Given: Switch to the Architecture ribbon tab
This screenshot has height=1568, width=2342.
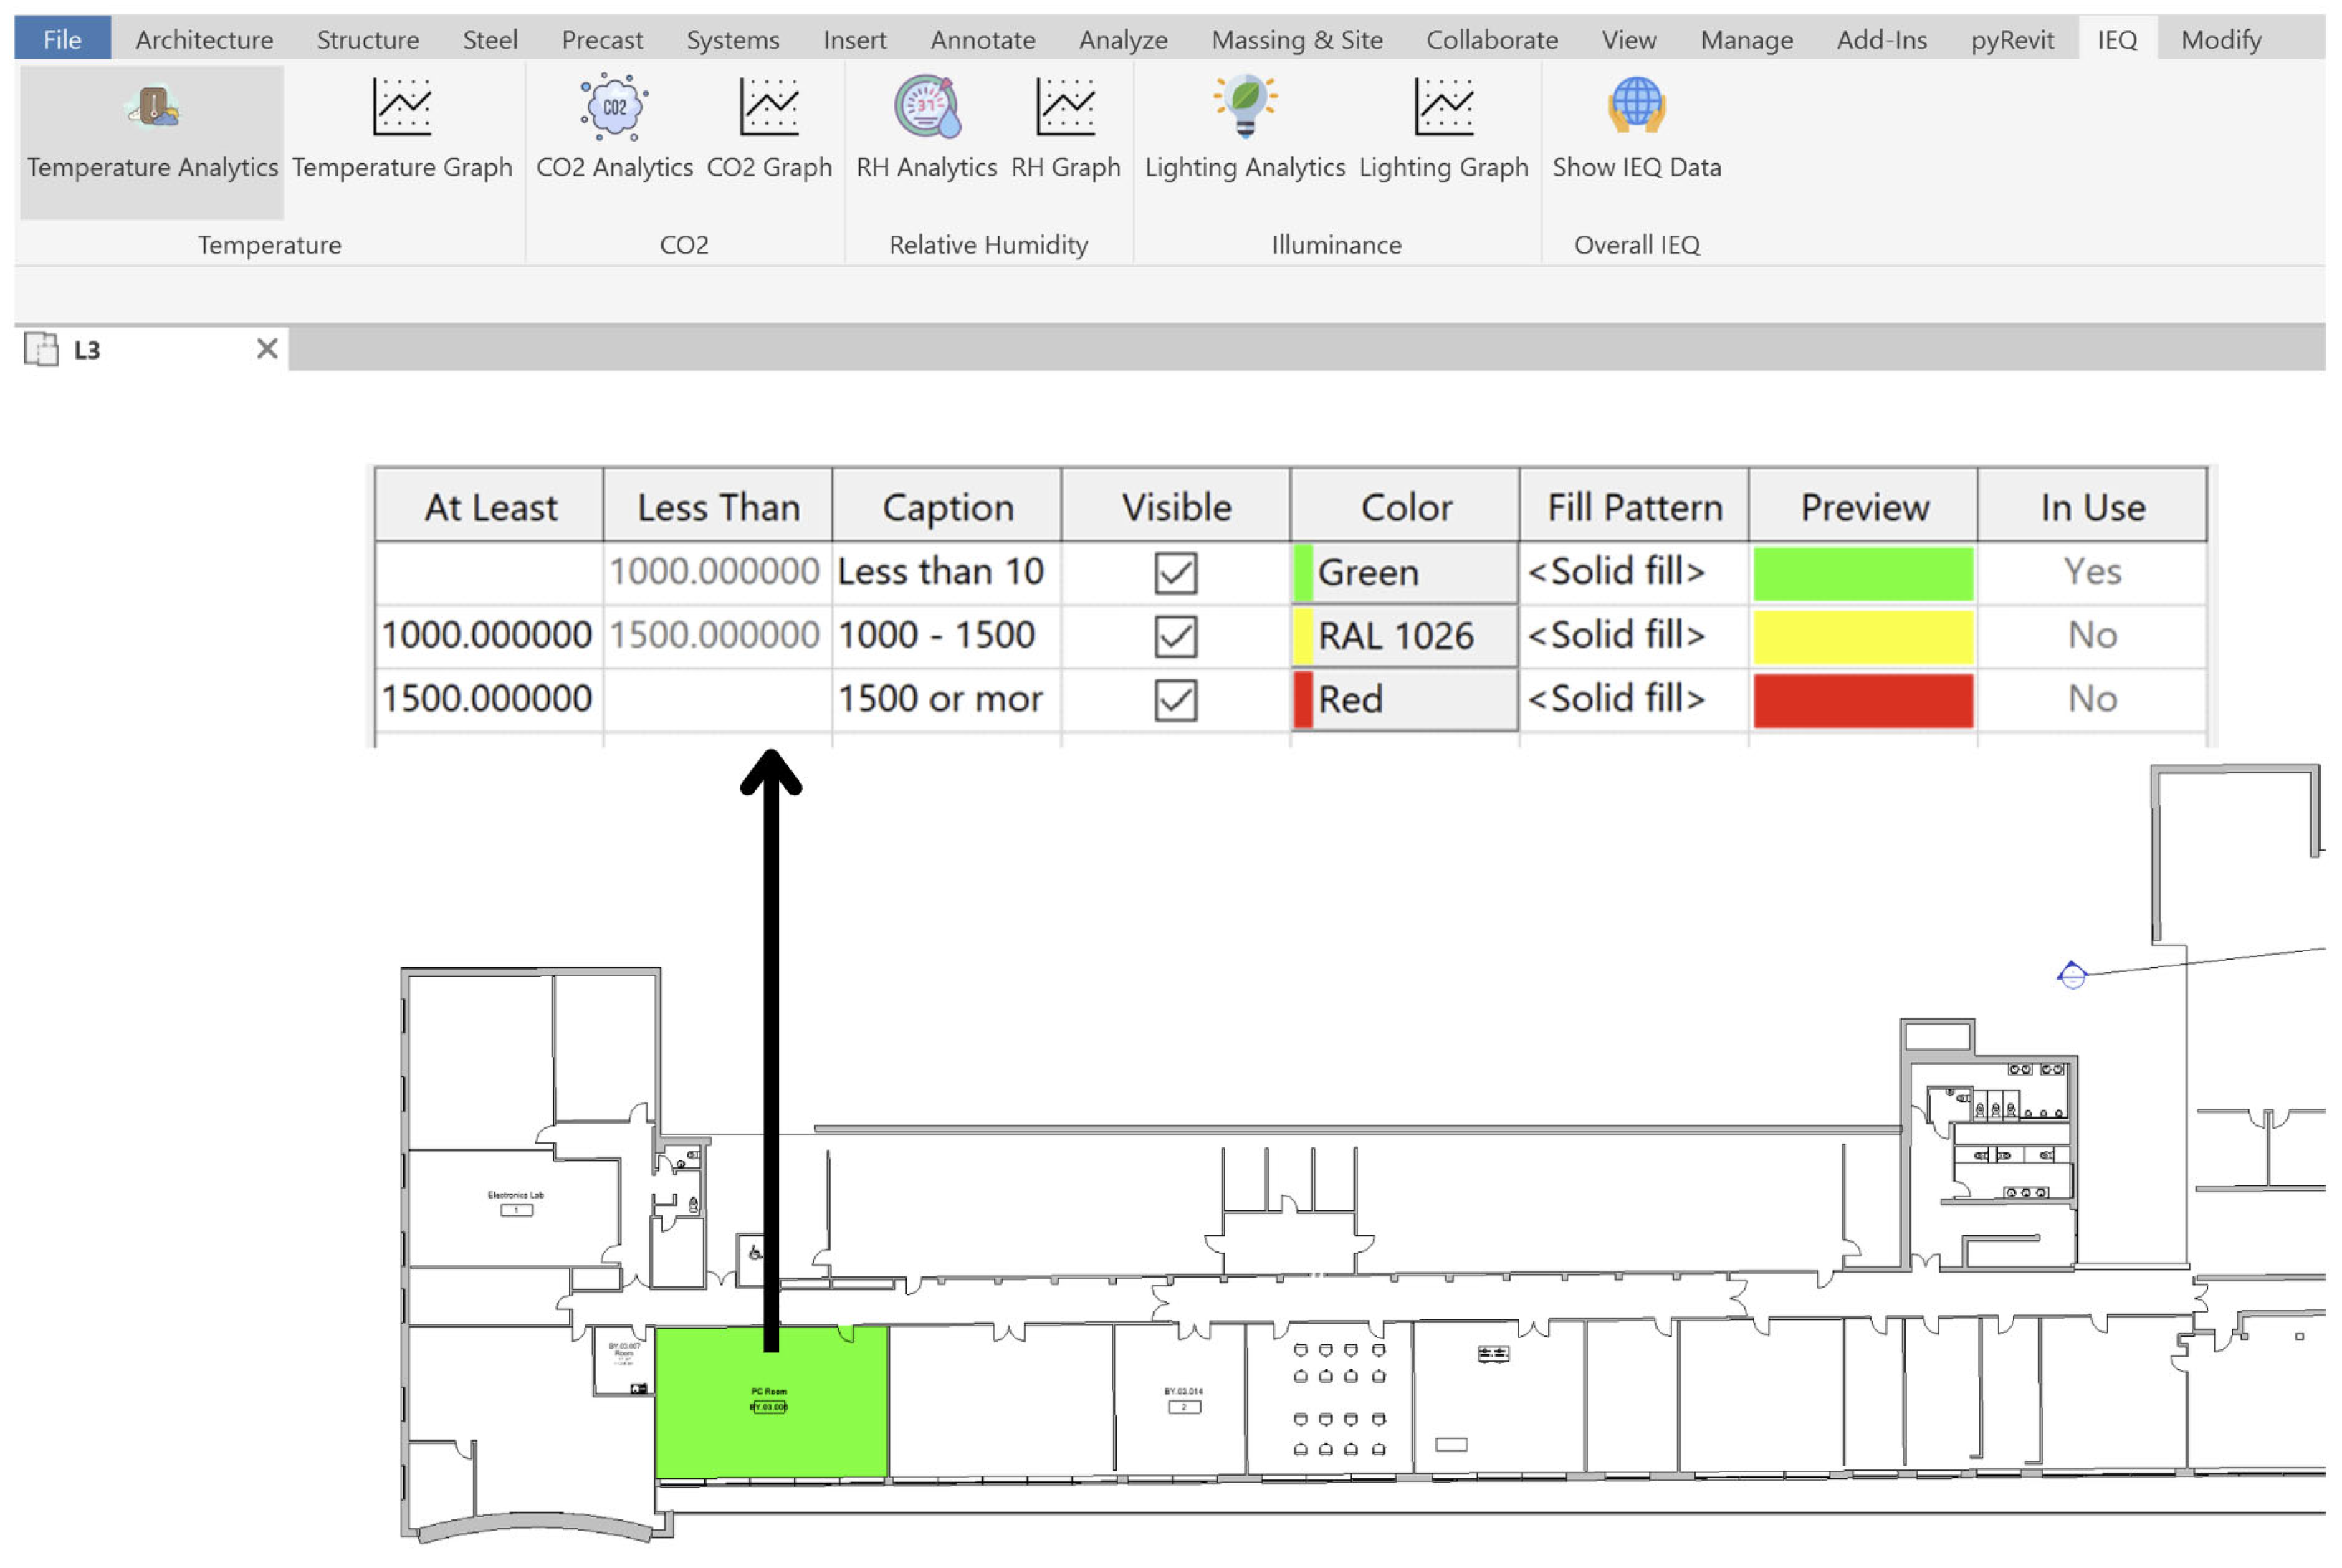Looking at the screenshot, I should pos(204,39).
